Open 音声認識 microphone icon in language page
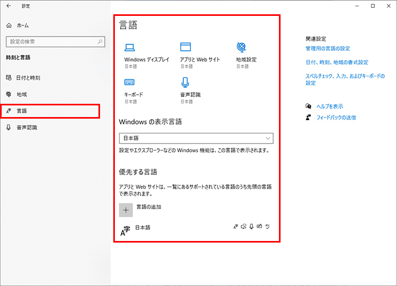 coord(185,83)
